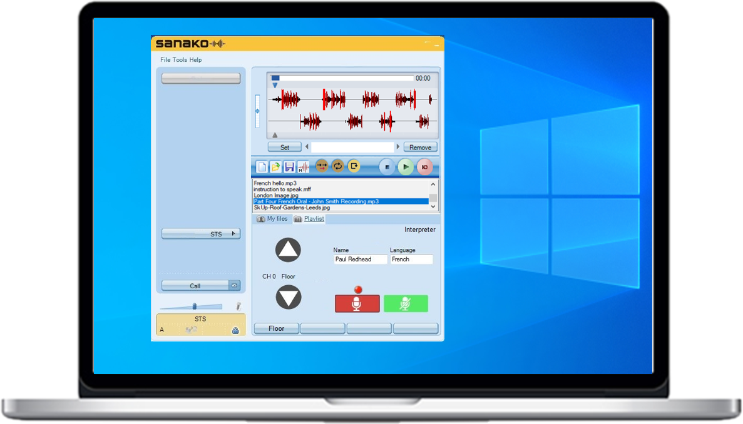Open a file with the folder icon
743x424 pixels.
pyautogui.click(x=275, y=167)
